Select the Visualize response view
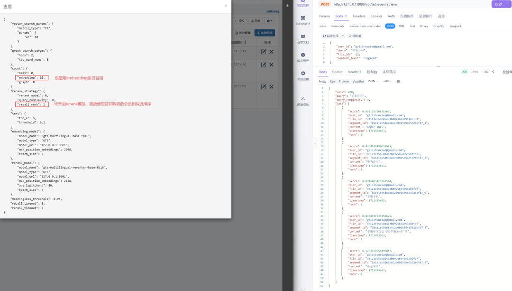This screenshot has height=291, width=512. tap(358, 82)
